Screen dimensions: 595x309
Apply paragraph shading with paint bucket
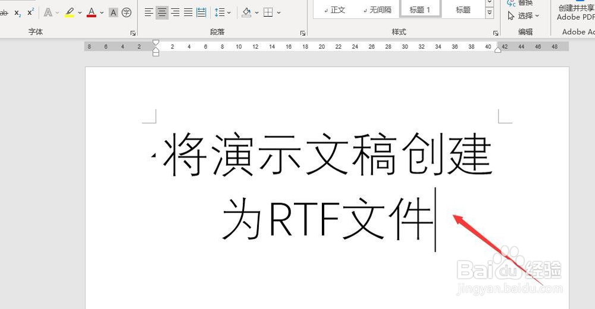click(247, 12)
